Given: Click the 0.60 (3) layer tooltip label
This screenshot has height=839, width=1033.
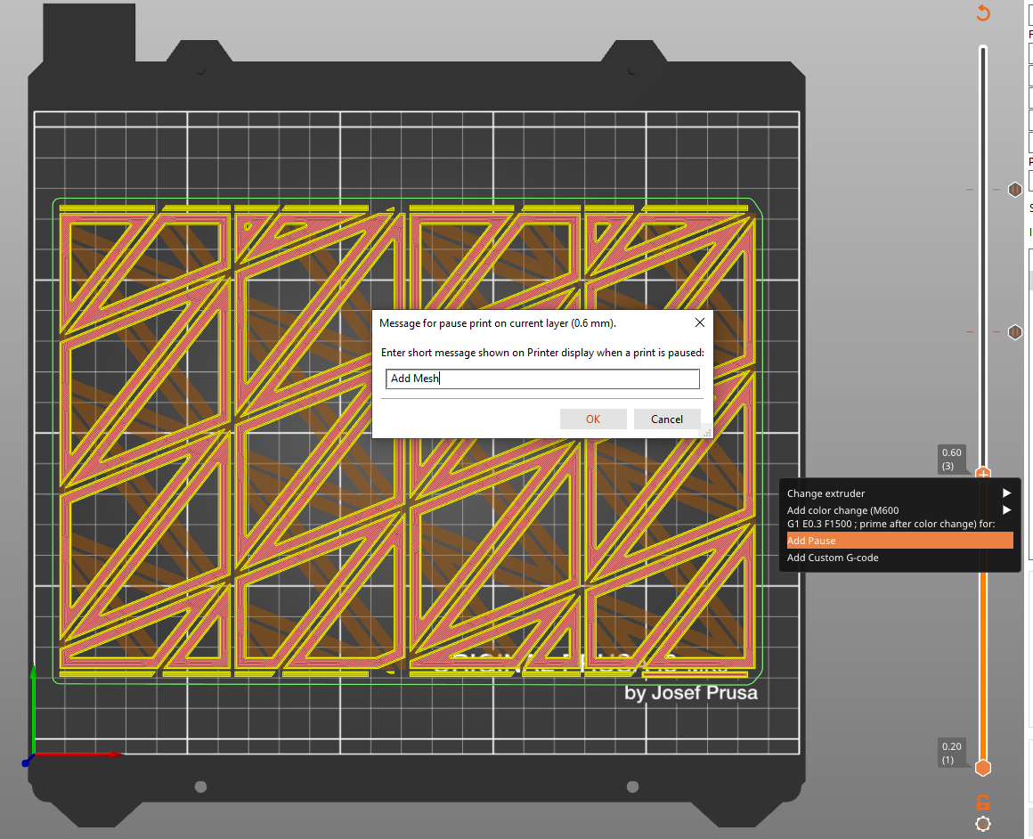Looking at the screenshot, I should (952, 459).
